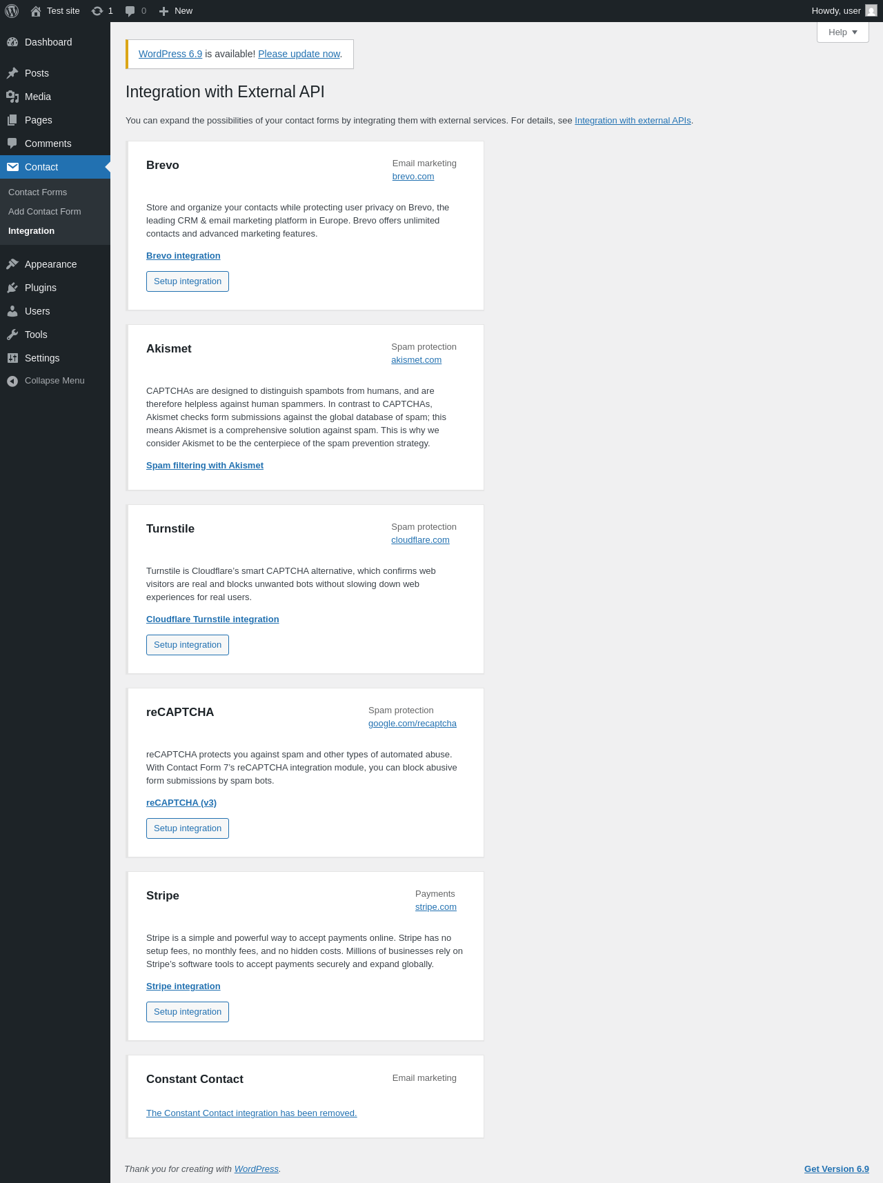883x1183 pixels.
Task: Open Plugins menu item
Action: click(55, 288)
